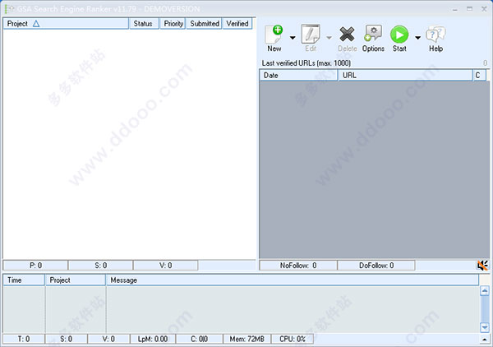Click the Date column header
This screenshot has height=347, width=493.
[x=298, y=76]
